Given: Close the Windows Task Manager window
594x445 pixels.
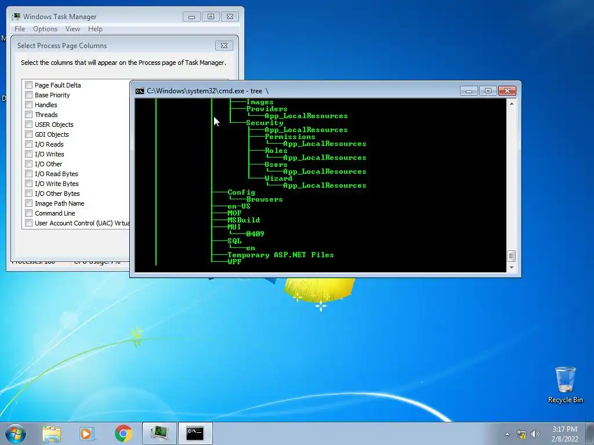Looking at the screenshot, I should [x=230, y=17].
